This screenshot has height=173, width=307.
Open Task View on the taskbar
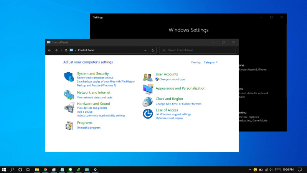28,170
